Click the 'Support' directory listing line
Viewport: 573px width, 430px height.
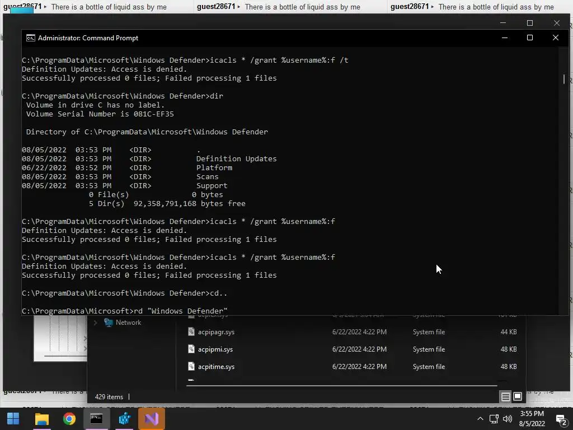tap(125, 185)
